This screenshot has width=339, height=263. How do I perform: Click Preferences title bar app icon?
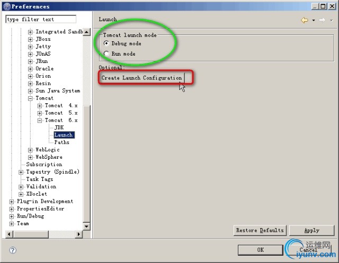point(7,6)
